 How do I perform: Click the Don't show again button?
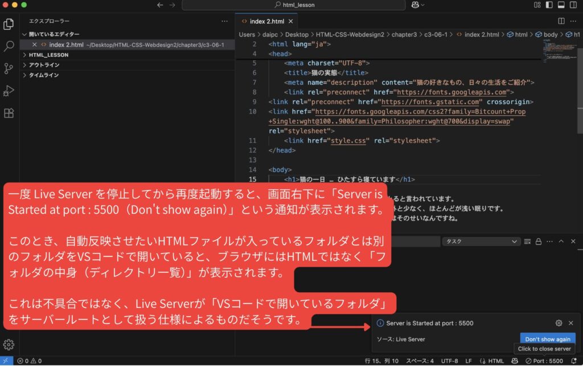point(547,339)
